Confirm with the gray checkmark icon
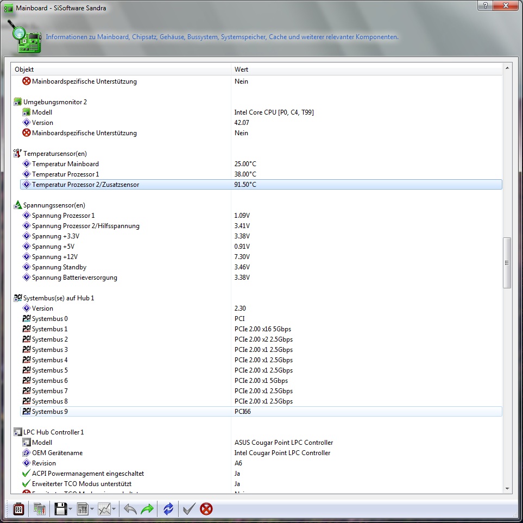523x523 pixels. 189,509
